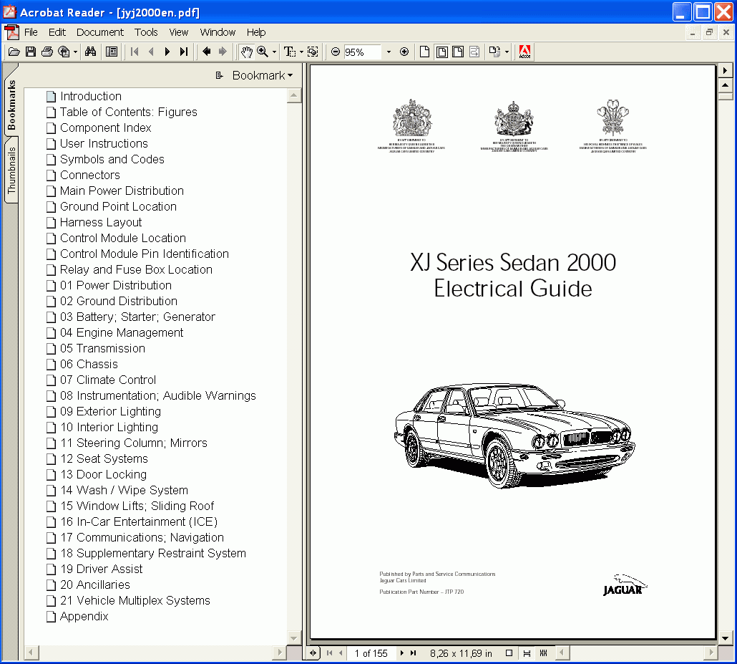Image resolution: width=737 pixels, height=664 pixels.
Task: Open the Introduction bookmark
Action: (91, 97)
